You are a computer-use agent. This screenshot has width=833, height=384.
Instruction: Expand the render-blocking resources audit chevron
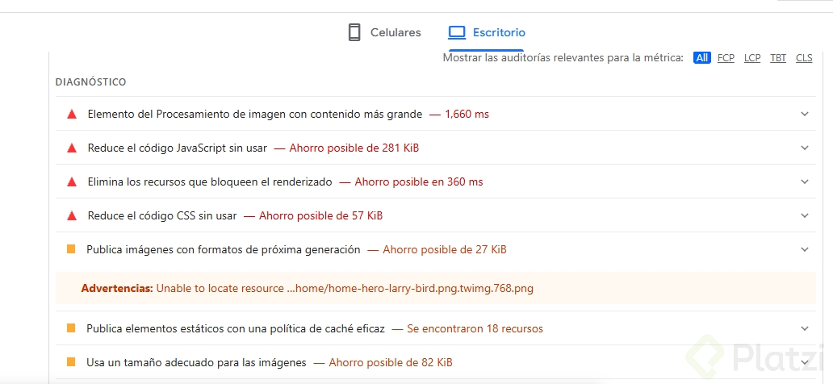(804, 182)
